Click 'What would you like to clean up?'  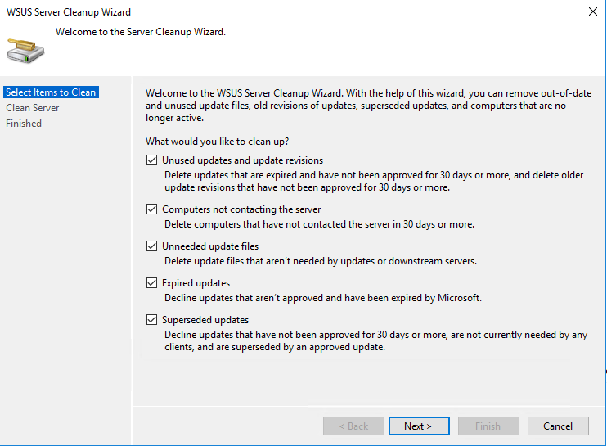pyautogui.click(x=217, y=142)
